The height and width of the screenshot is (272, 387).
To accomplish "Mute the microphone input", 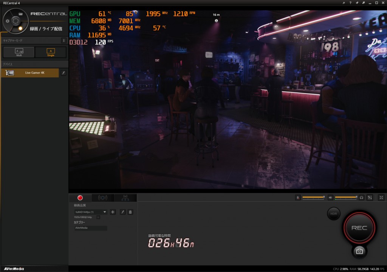I will point(298,197).
